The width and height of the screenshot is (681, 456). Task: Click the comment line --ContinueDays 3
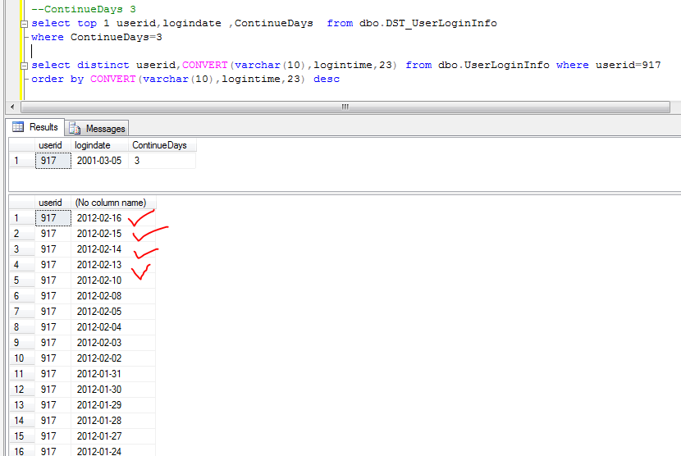click(x=84, y=9)
